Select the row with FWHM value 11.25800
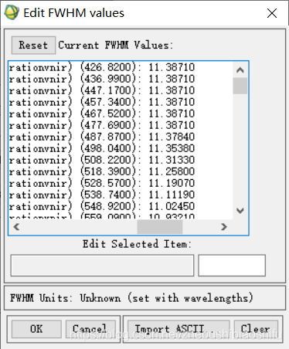This screenshot has height=349, width=289. pos(121,171)
